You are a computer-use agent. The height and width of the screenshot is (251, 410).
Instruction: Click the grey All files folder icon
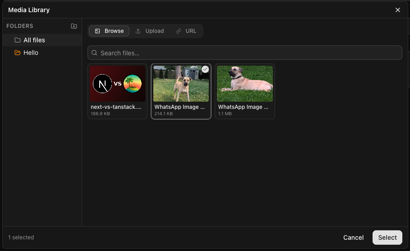(x=18, y=40)
